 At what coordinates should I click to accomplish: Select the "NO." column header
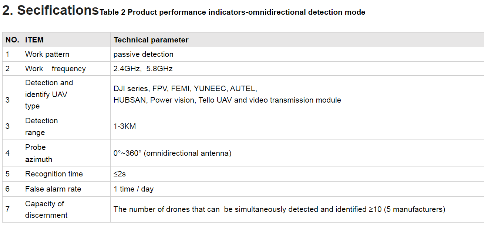point(12,40)
